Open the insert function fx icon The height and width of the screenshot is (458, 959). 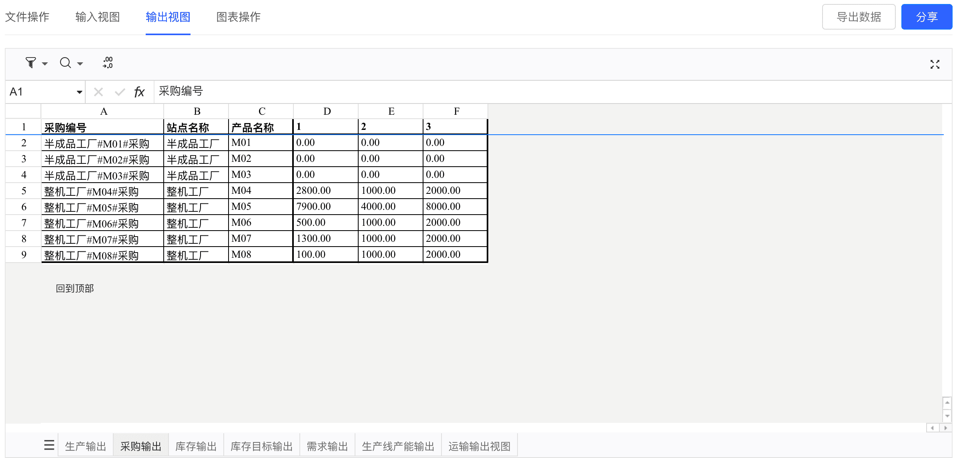139,92
